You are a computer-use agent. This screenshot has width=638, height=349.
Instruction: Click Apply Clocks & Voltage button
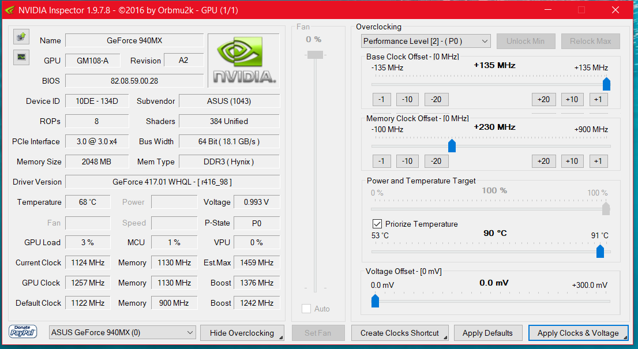(578, 333)
